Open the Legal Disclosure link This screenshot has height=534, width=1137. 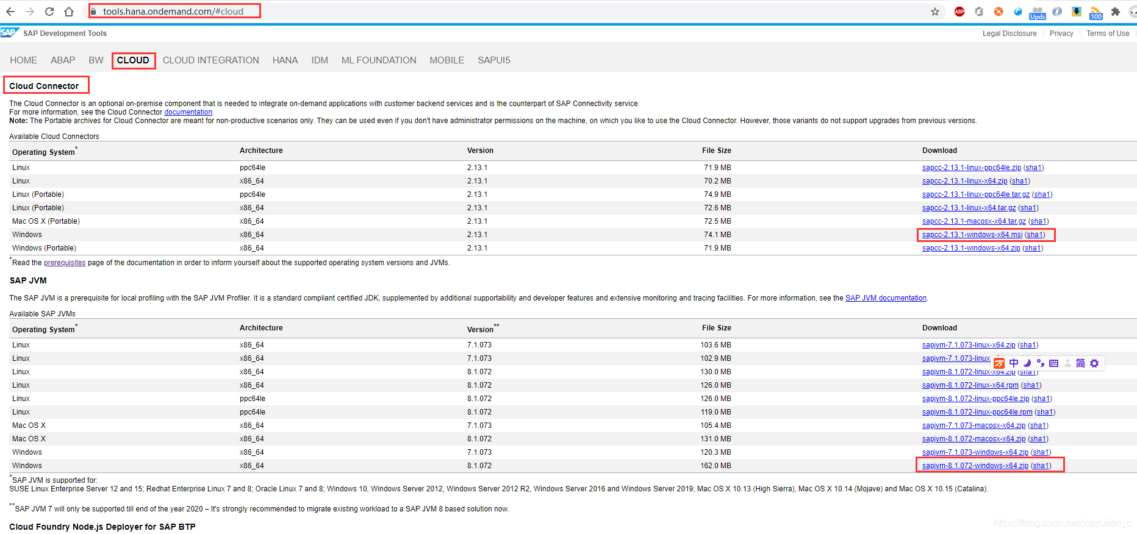point(1010,34)
